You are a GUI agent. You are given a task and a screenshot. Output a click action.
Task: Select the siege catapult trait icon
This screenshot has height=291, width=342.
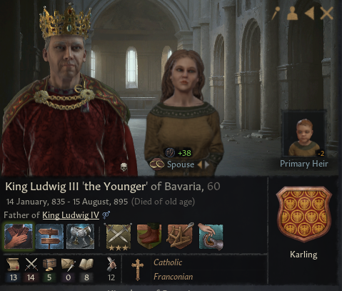(180, 236)
